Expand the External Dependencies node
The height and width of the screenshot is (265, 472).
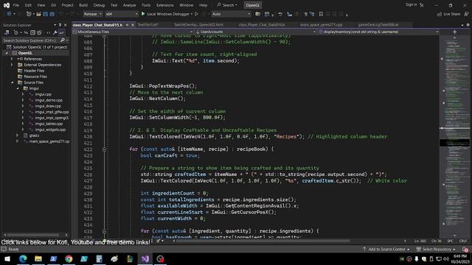[x=12, y=65]
